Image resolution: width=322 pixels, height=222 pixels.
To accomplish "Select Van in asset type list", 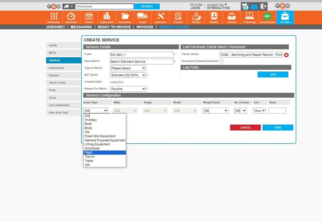I will (104, 165).
